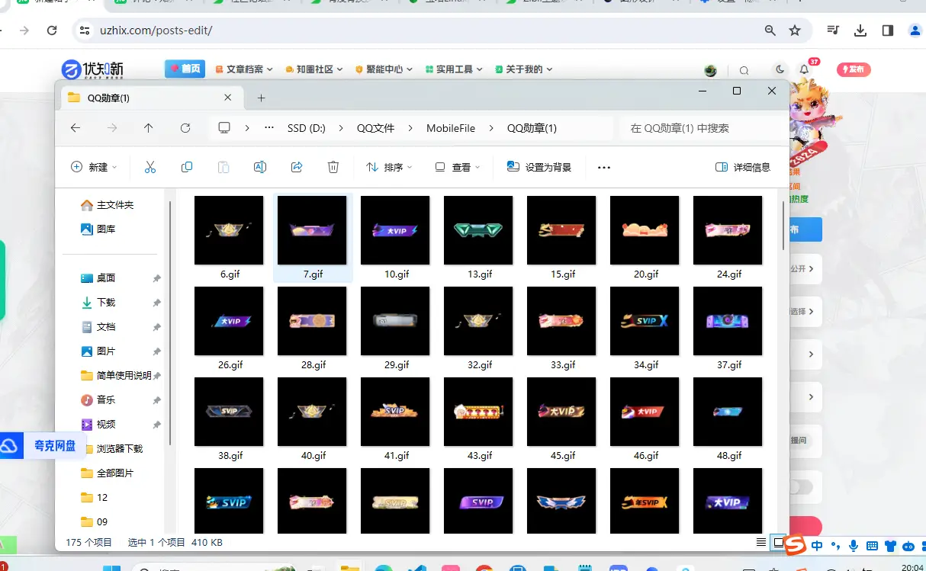
Task: Switch to large thumbnails view in status bar
Action: point(779,542)
